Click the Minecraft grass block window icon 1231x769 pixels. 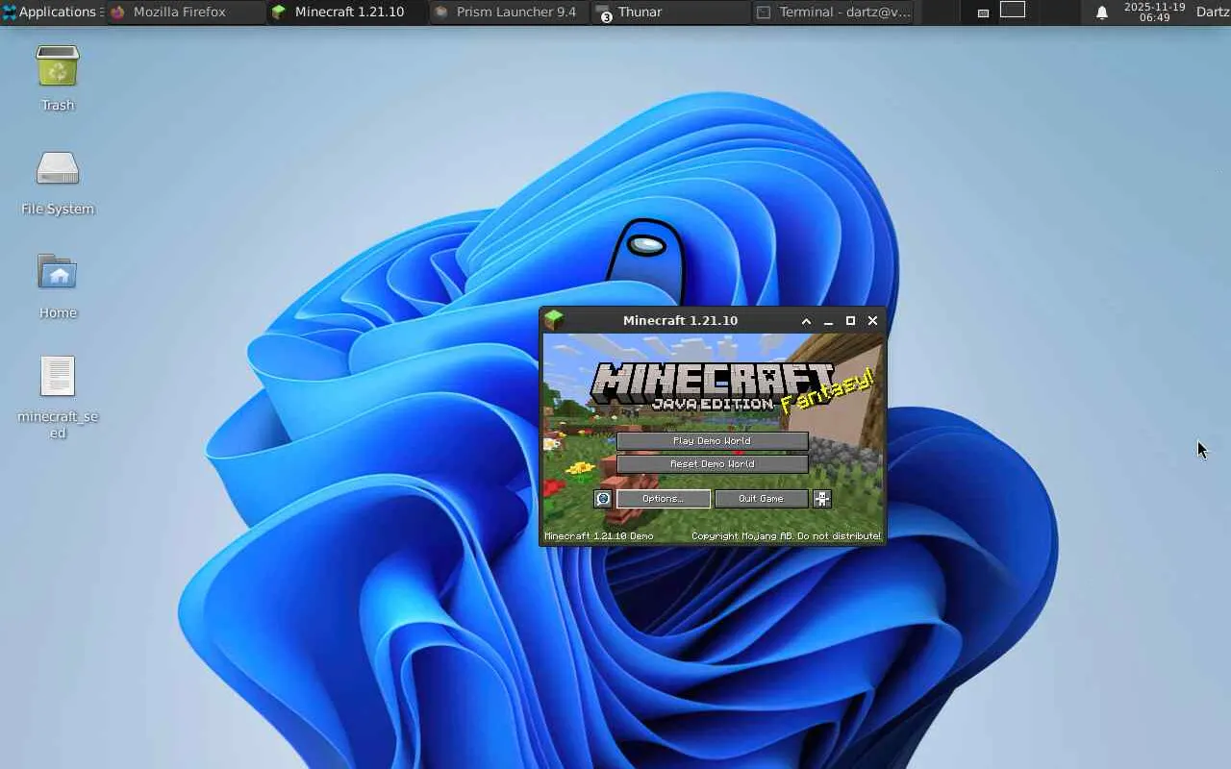[x=553, y=320]
